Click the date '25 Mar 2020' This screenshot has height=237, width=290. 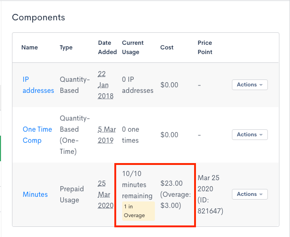pyautogui.click(x=106, y=194)
